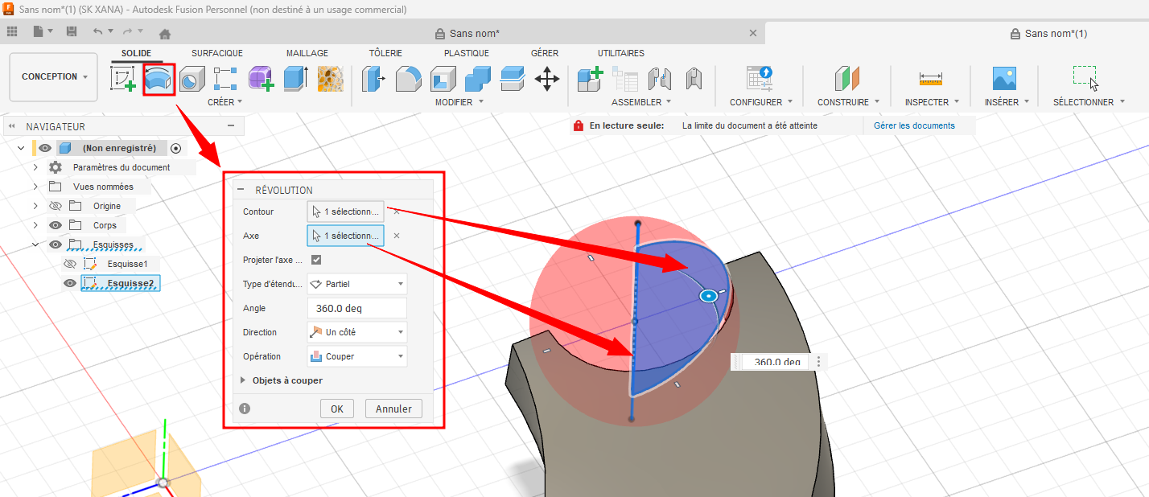Click the Sélectionner dashed-box icon

point(1085,78)
